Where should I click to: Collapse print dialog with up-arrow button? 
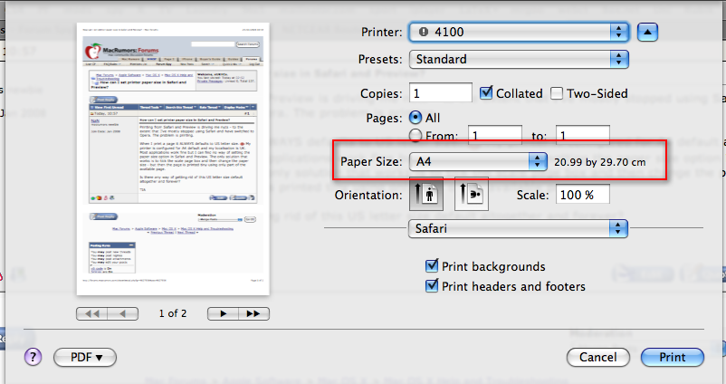(647, 32)
